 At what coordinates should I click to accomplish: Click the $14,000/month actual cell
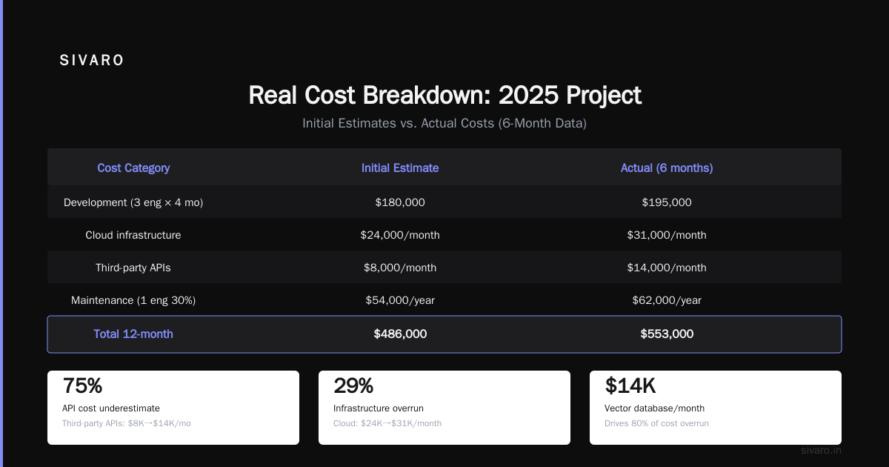pyautogui.click(x=667, y=268)
